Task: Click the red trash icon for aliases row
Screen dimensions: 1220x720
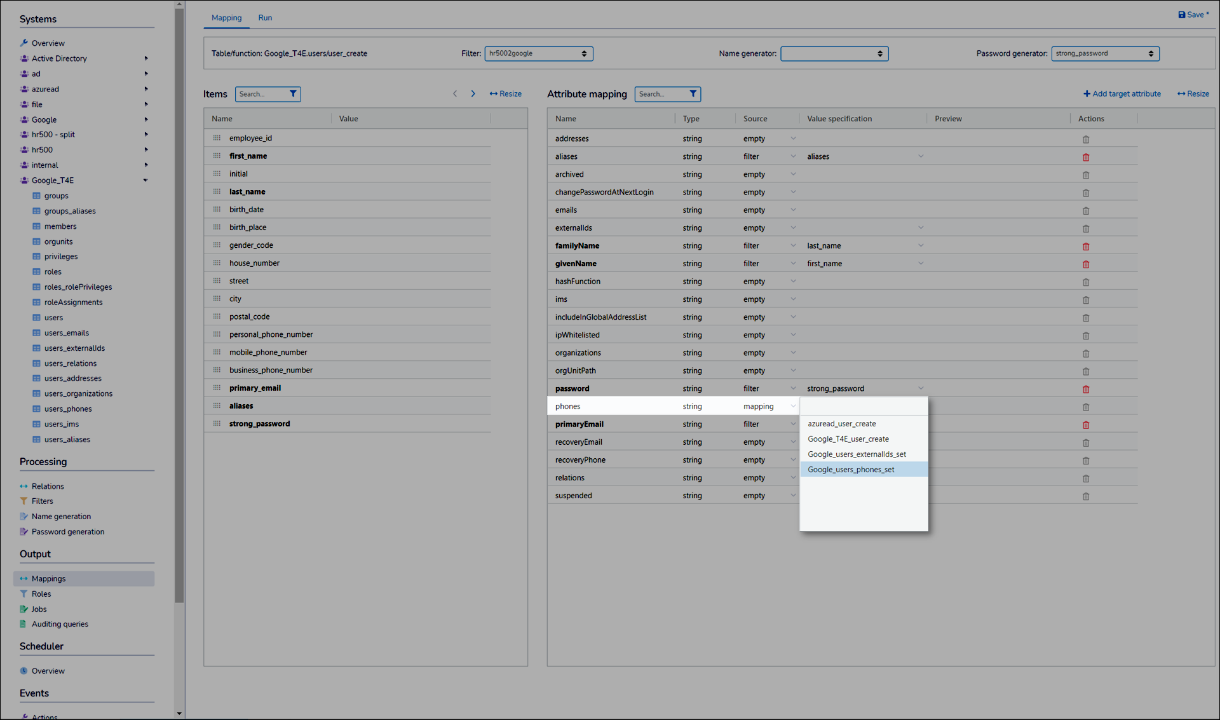Action: 1085,157
